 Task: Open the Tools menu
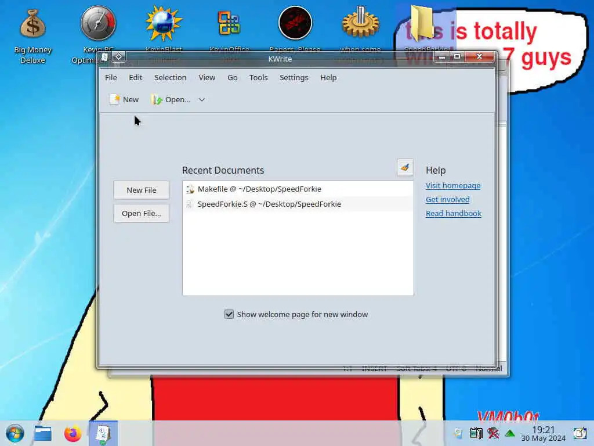point(258,77)
